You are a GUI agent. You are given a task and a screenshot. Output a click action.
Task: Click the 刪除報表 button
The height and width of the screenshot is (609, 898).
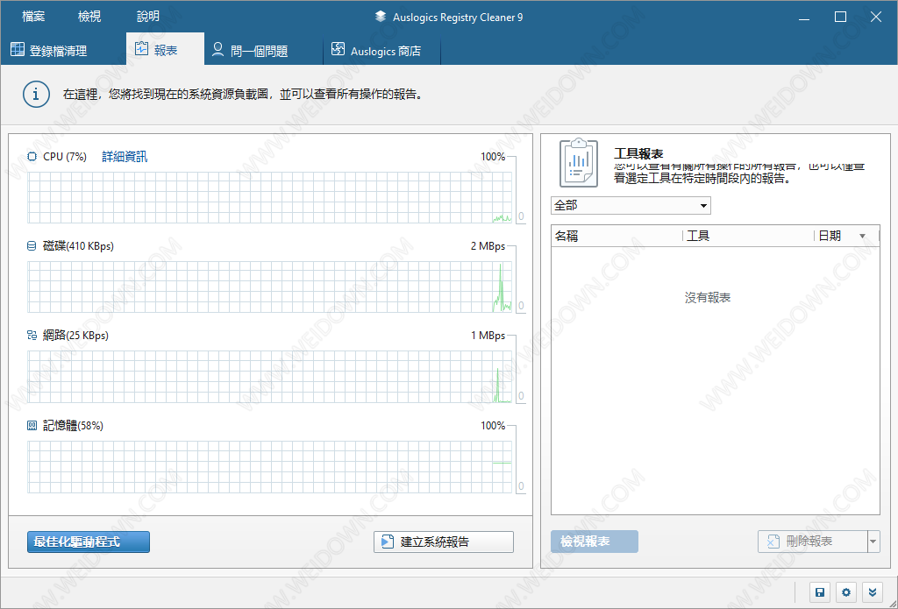click(813, 542)
